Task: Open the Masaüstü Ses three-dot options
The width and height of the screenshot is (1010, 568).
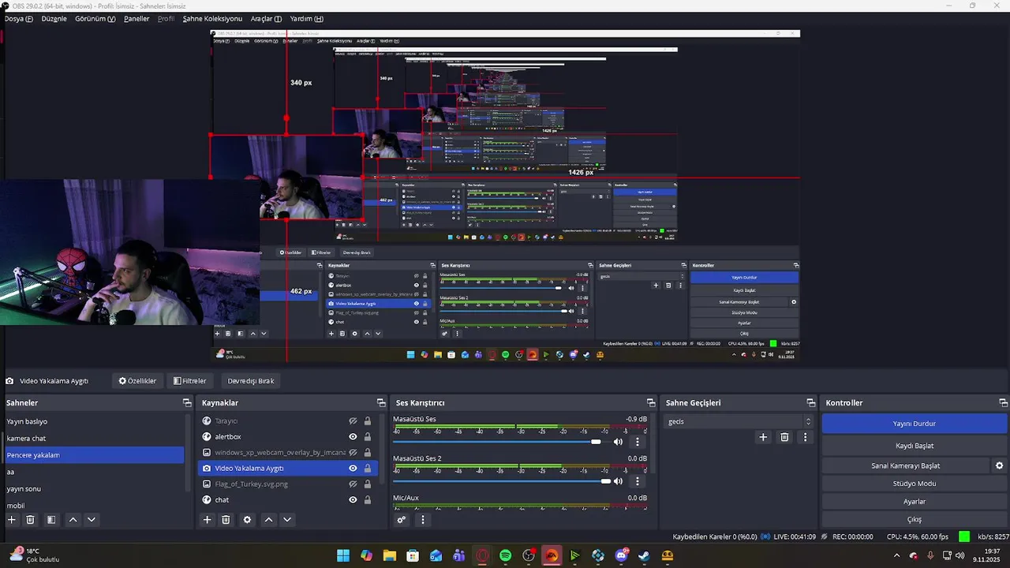Action: click(x=638, y=442)
